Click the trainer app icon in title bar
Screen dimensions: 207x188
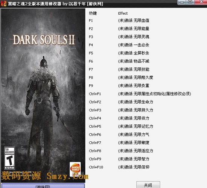coord(3,3)
